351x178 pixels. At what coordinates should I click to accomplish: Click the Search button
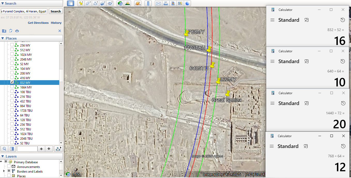(x=56, y=11)
